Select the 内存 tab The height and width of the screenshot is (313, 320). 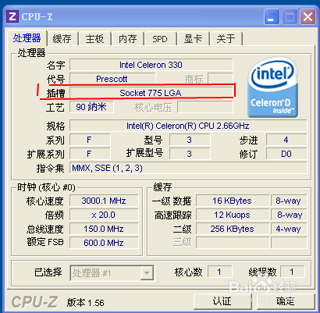[127, 39]
